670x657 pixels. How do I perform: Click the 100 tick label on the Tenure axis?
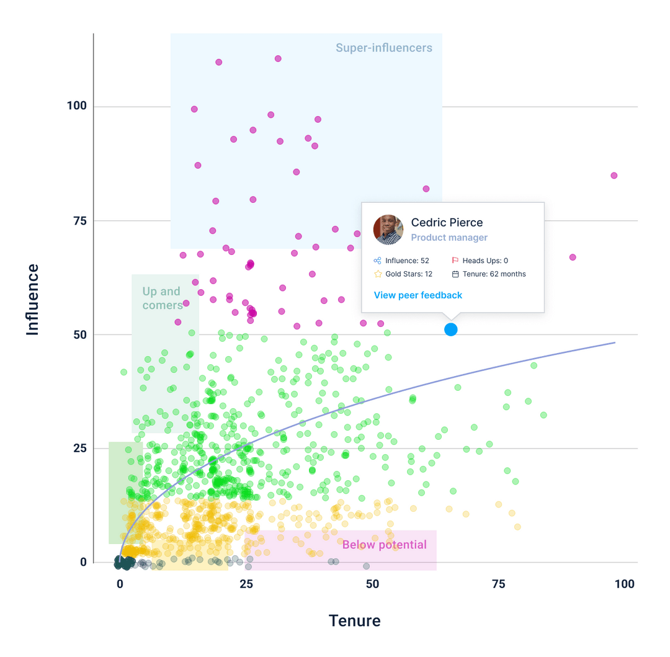pyautogui.click(x=625, y=584)
